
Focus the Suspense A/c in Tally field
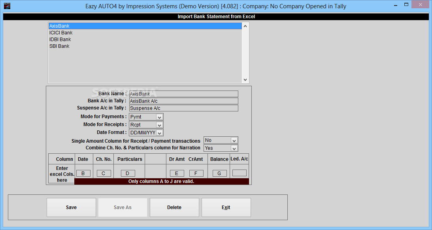183,108
